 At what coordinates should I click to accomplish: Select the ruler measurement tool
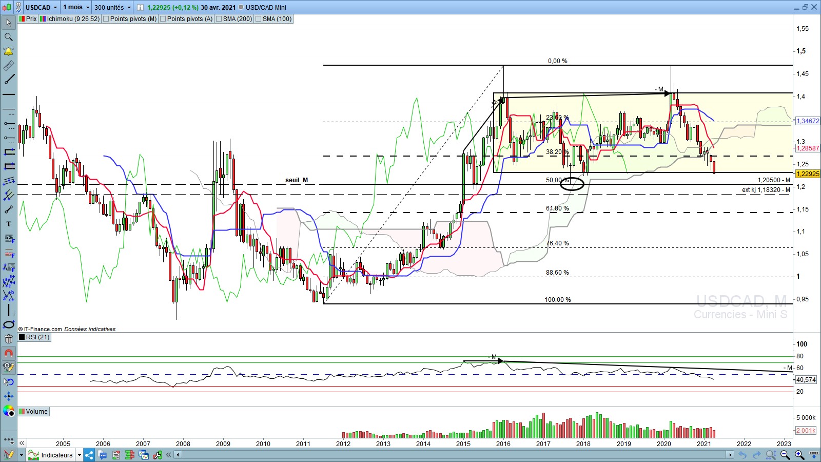point(9,66)
